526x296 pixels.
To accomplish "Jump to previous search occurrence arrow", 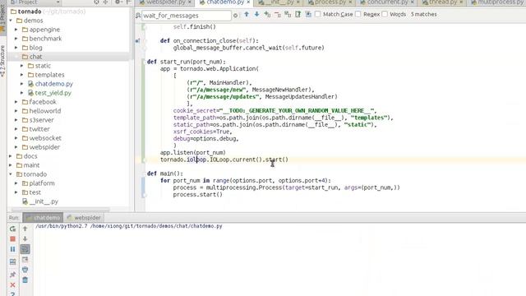I will 247,15.
